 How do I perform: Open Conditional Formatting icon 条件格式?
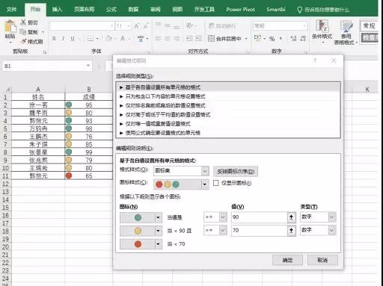(x=322, y=31)
